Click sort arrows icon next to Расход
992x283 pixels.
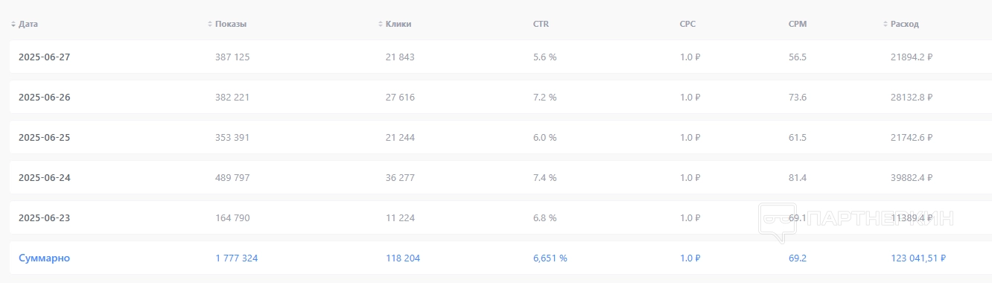click(886, 24)
